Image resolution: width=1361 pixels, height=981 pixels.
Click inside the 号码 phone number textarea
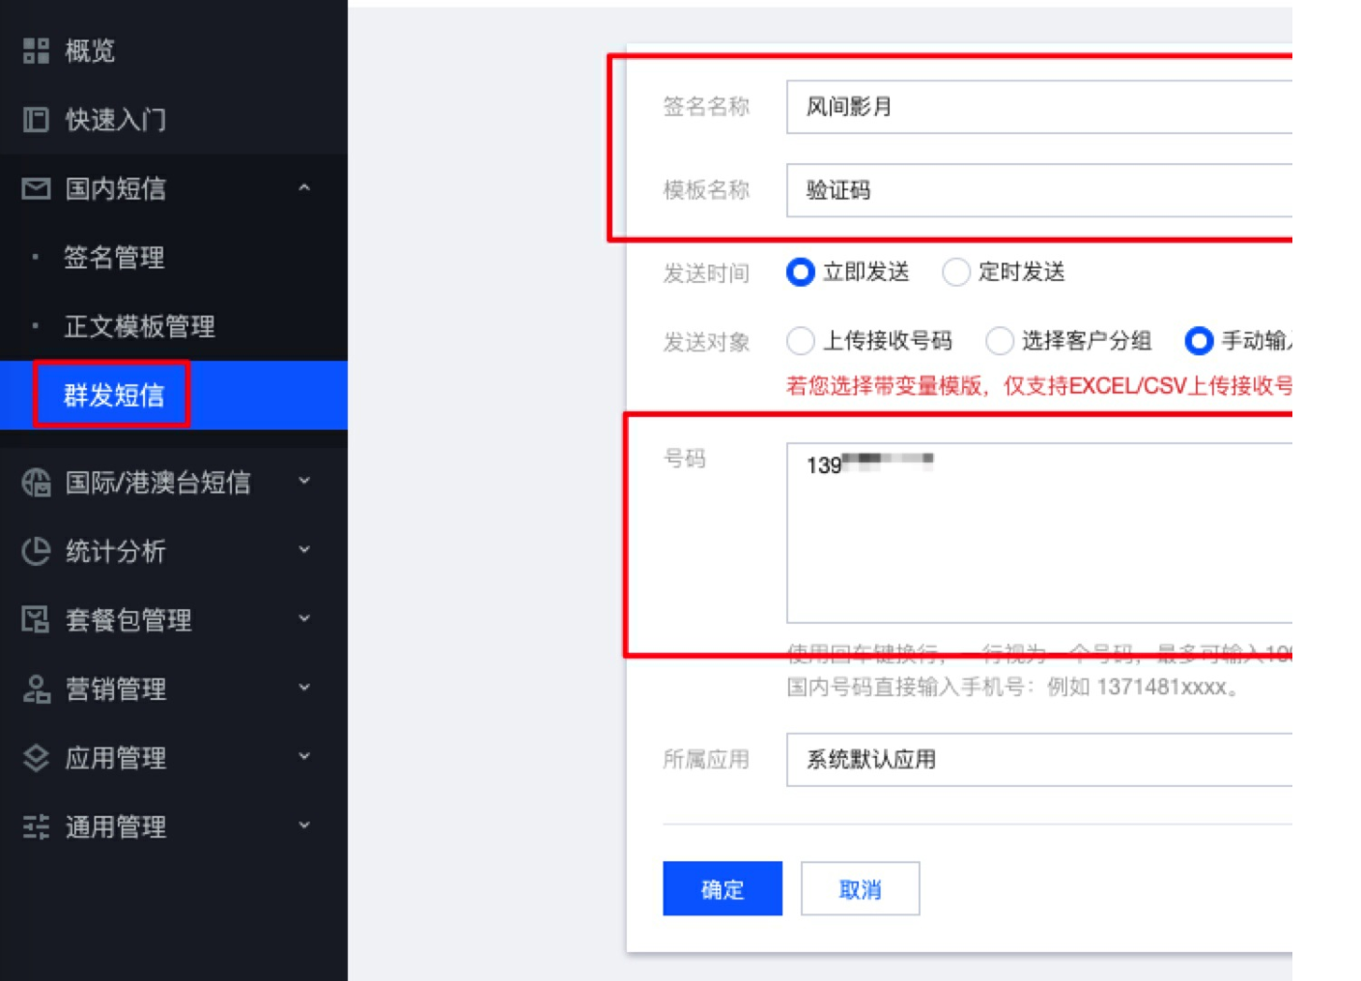[x=1039, y=533]
